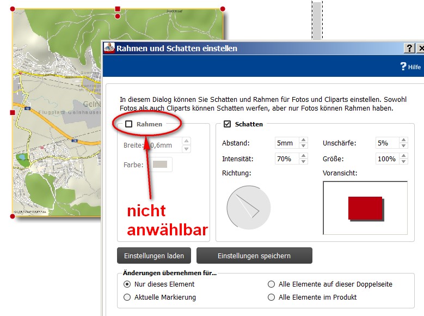
Task: Choose Alle Elemente auf dieser Doppelseite
Action: [271, 284]
